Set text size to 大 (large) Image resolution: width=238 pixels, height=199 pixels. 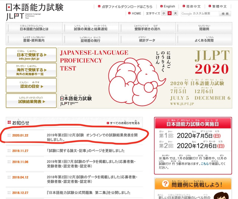click(x=175, y=13)
